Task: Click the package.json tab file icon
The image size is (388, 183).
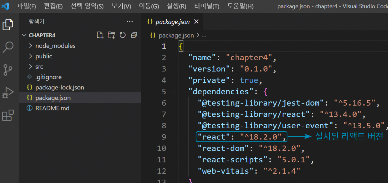Action: pyautogui.click(x=150, y=22)
